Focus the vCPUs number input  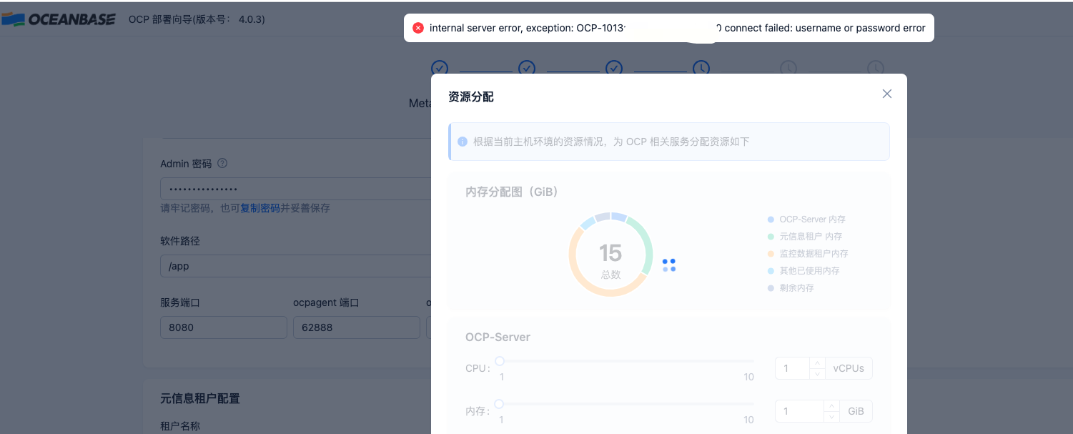[793, 368]
